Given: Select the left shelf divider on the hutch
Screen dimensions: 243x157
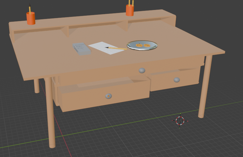Looking at the screenshot, I should point(65,32).
